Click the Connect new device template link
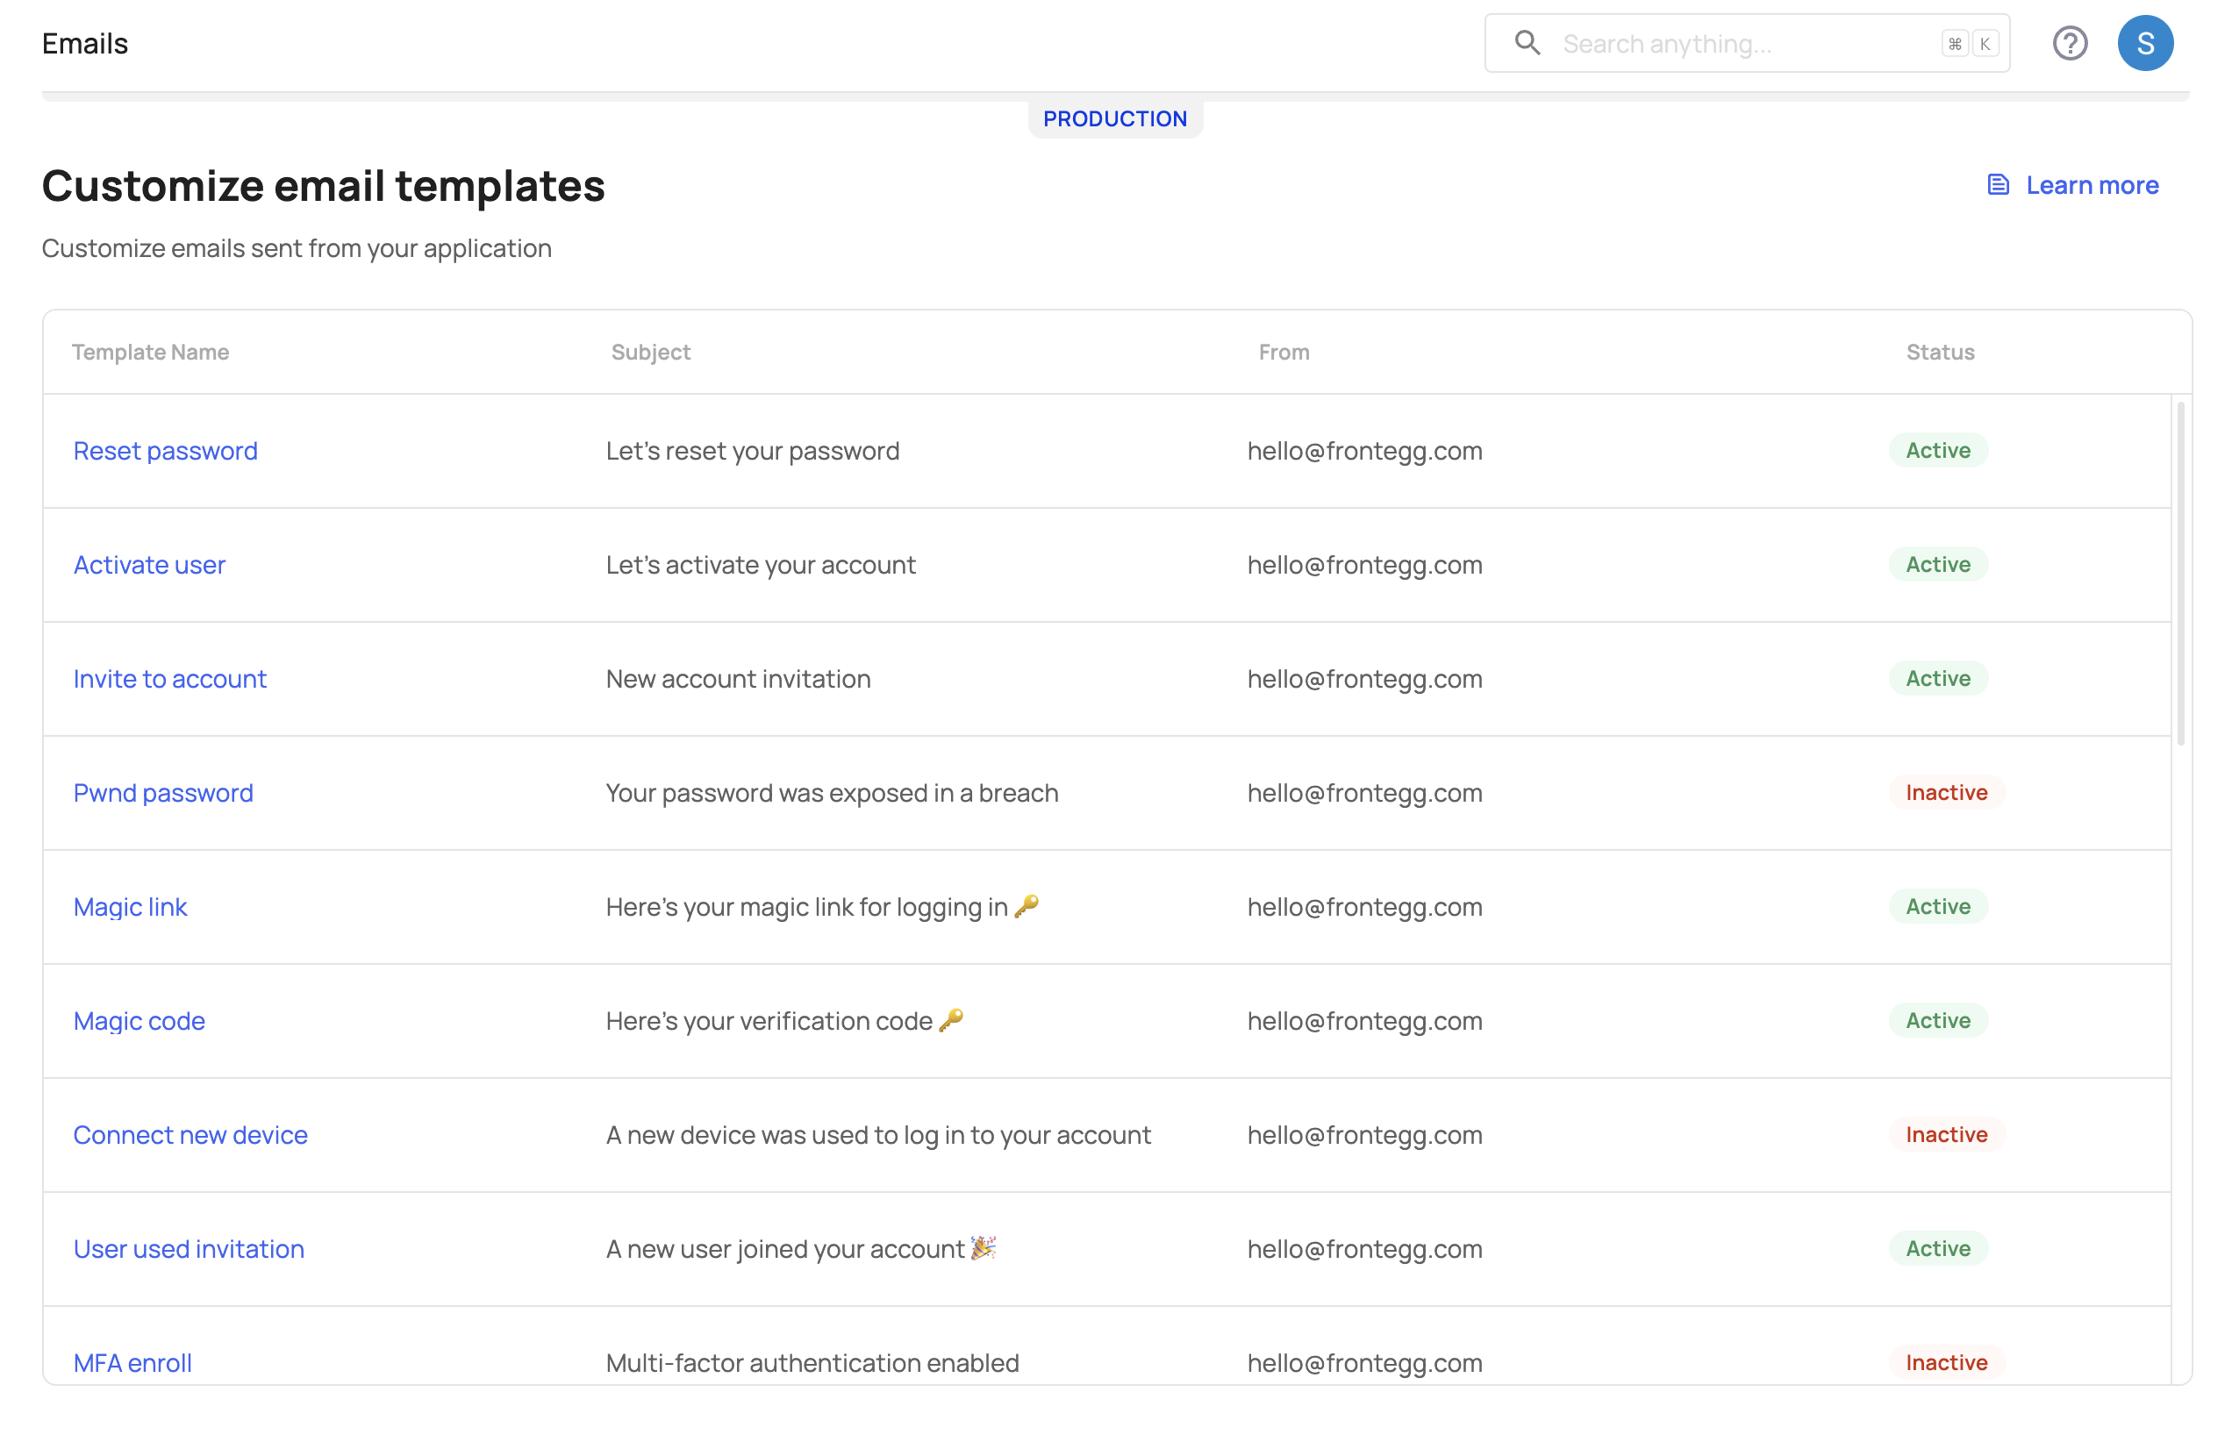 click(190, 1134)
